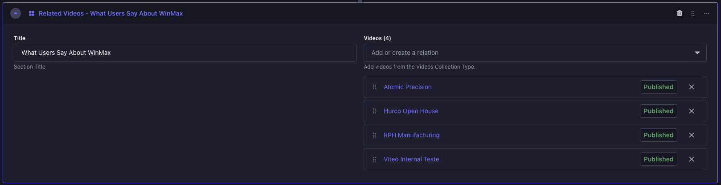Click Published badge on RPH Manufacturing

(x=659, y=135)
